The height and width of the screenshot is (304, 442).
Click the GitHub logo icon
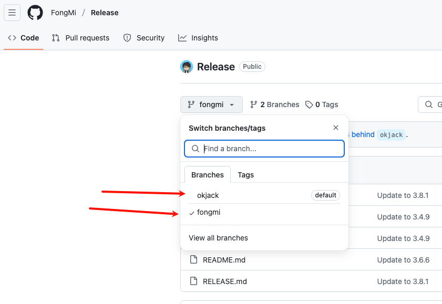35,13
